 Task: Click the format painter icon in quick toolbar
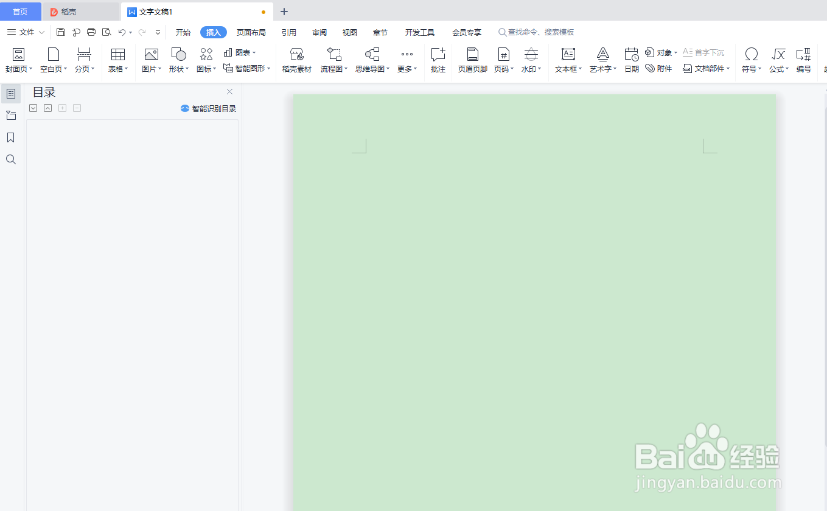pyautogui.click(x=76, y=32)
